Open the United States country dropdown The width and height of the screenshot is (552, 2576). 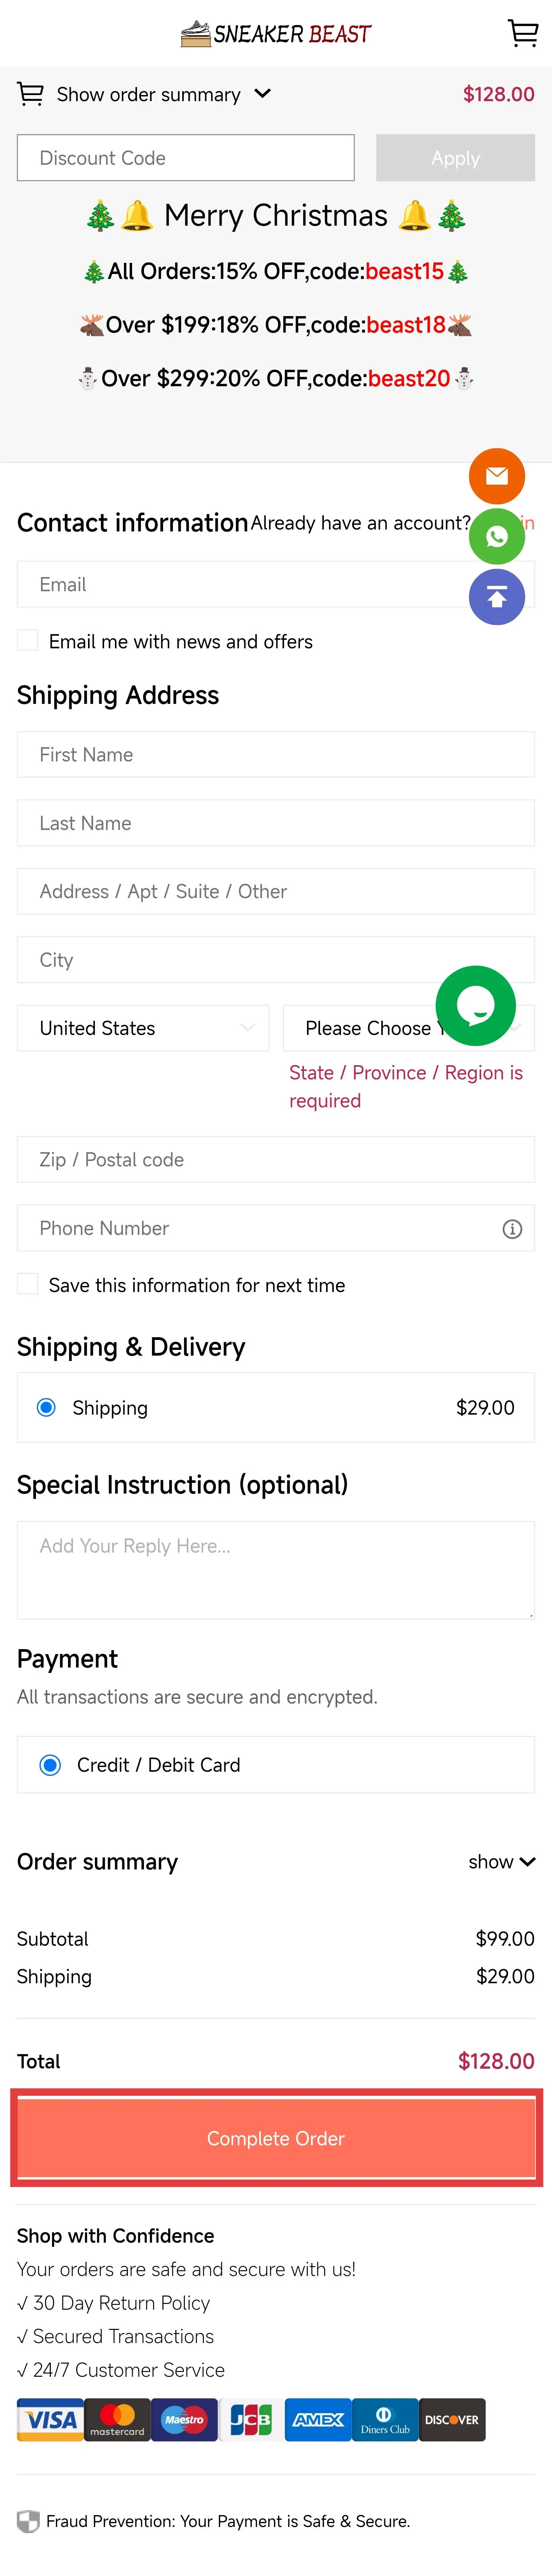(143, 1028)
